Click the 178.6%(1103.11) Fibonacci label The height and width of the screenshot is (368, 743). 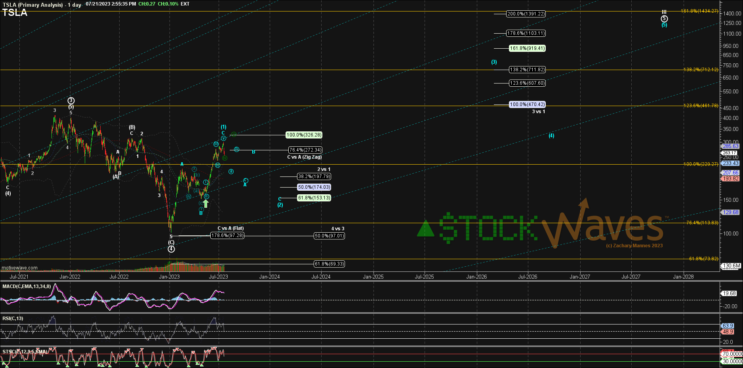[x=526, y=33]
